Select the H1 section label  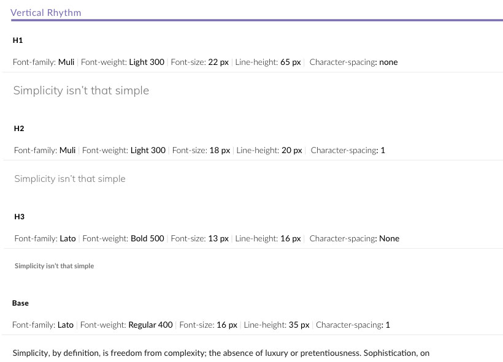18,40
